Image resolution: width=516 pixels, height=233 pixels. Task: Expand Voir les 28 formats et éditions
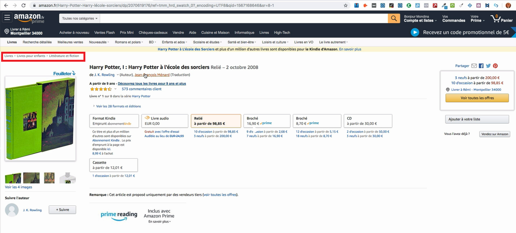117,106
